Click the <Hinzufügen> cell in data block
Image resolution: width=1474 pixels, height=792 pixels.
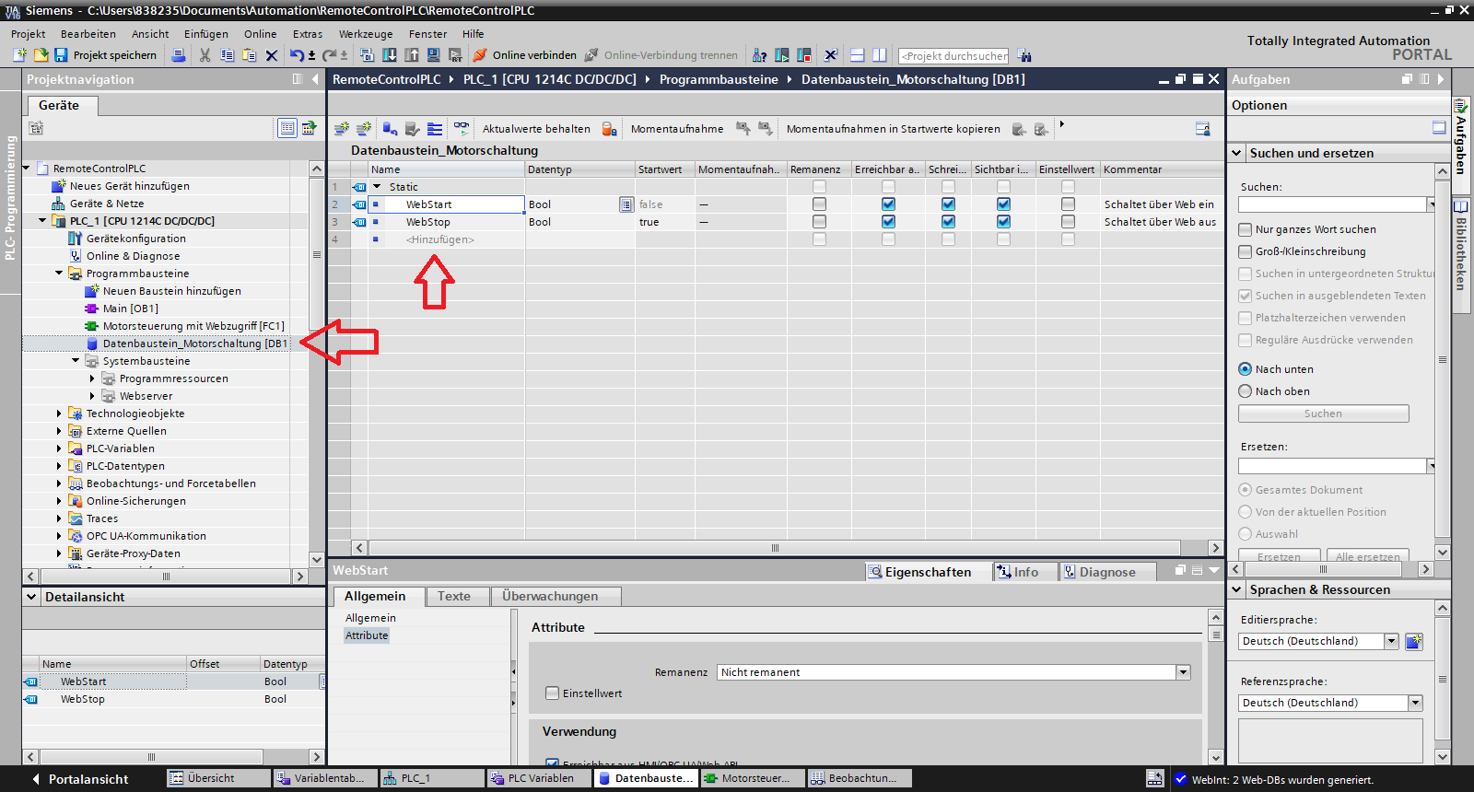[x=440, y=239]
